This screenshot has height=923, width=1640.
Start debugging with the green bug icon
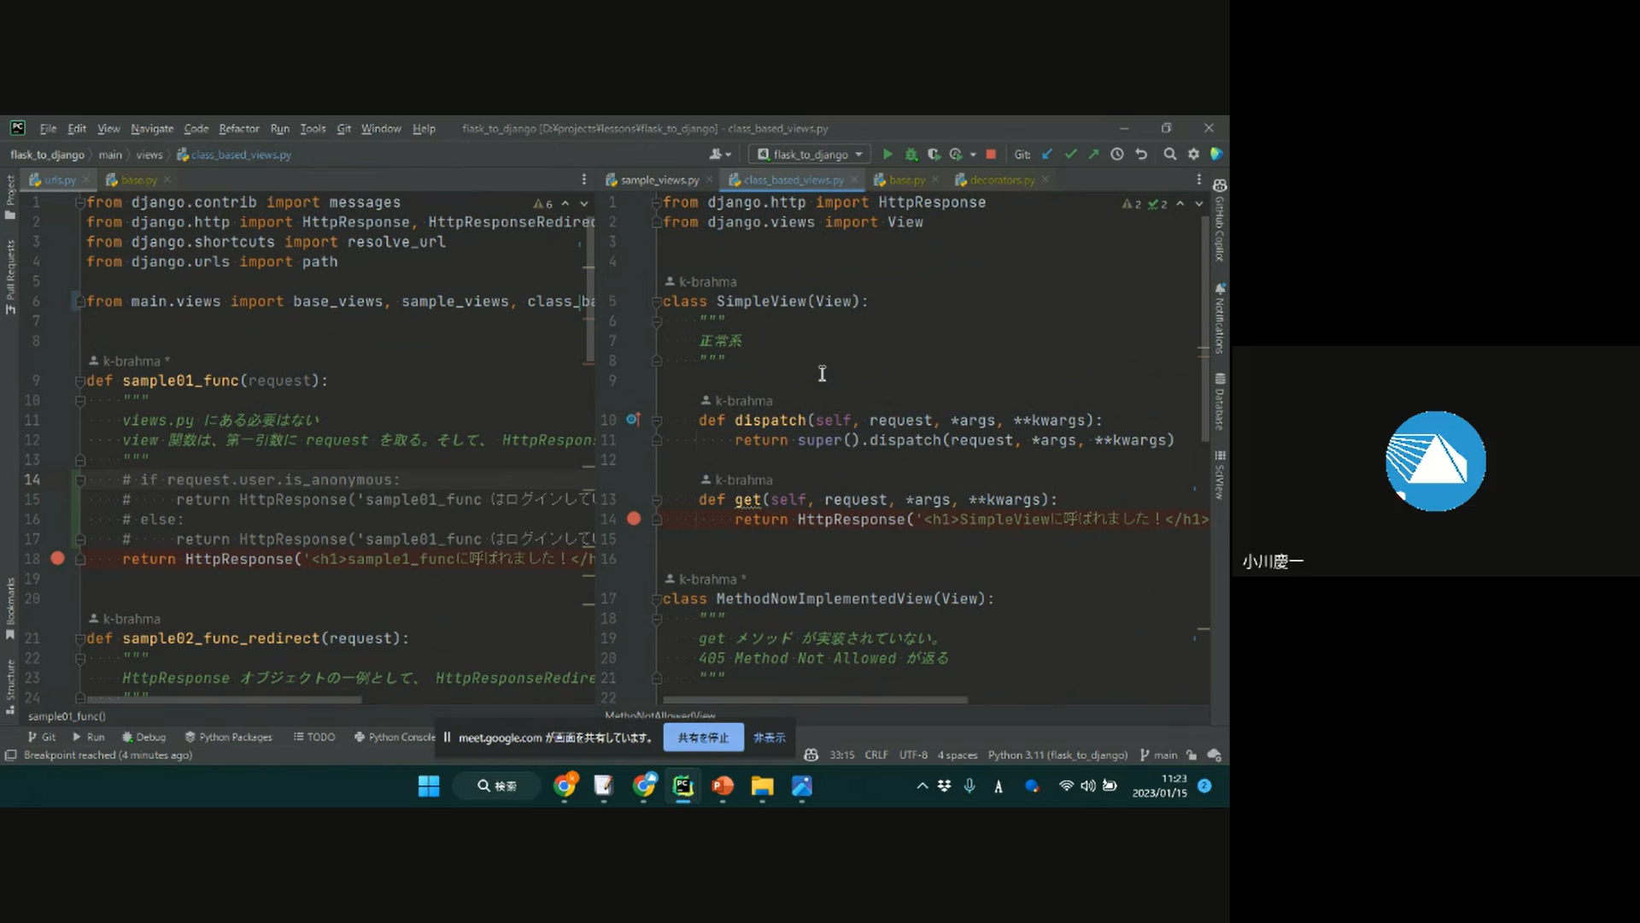[x=911, y=155]
